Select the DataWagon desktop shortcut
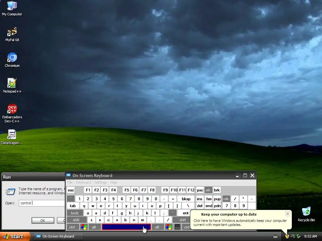 click(12, 137)
